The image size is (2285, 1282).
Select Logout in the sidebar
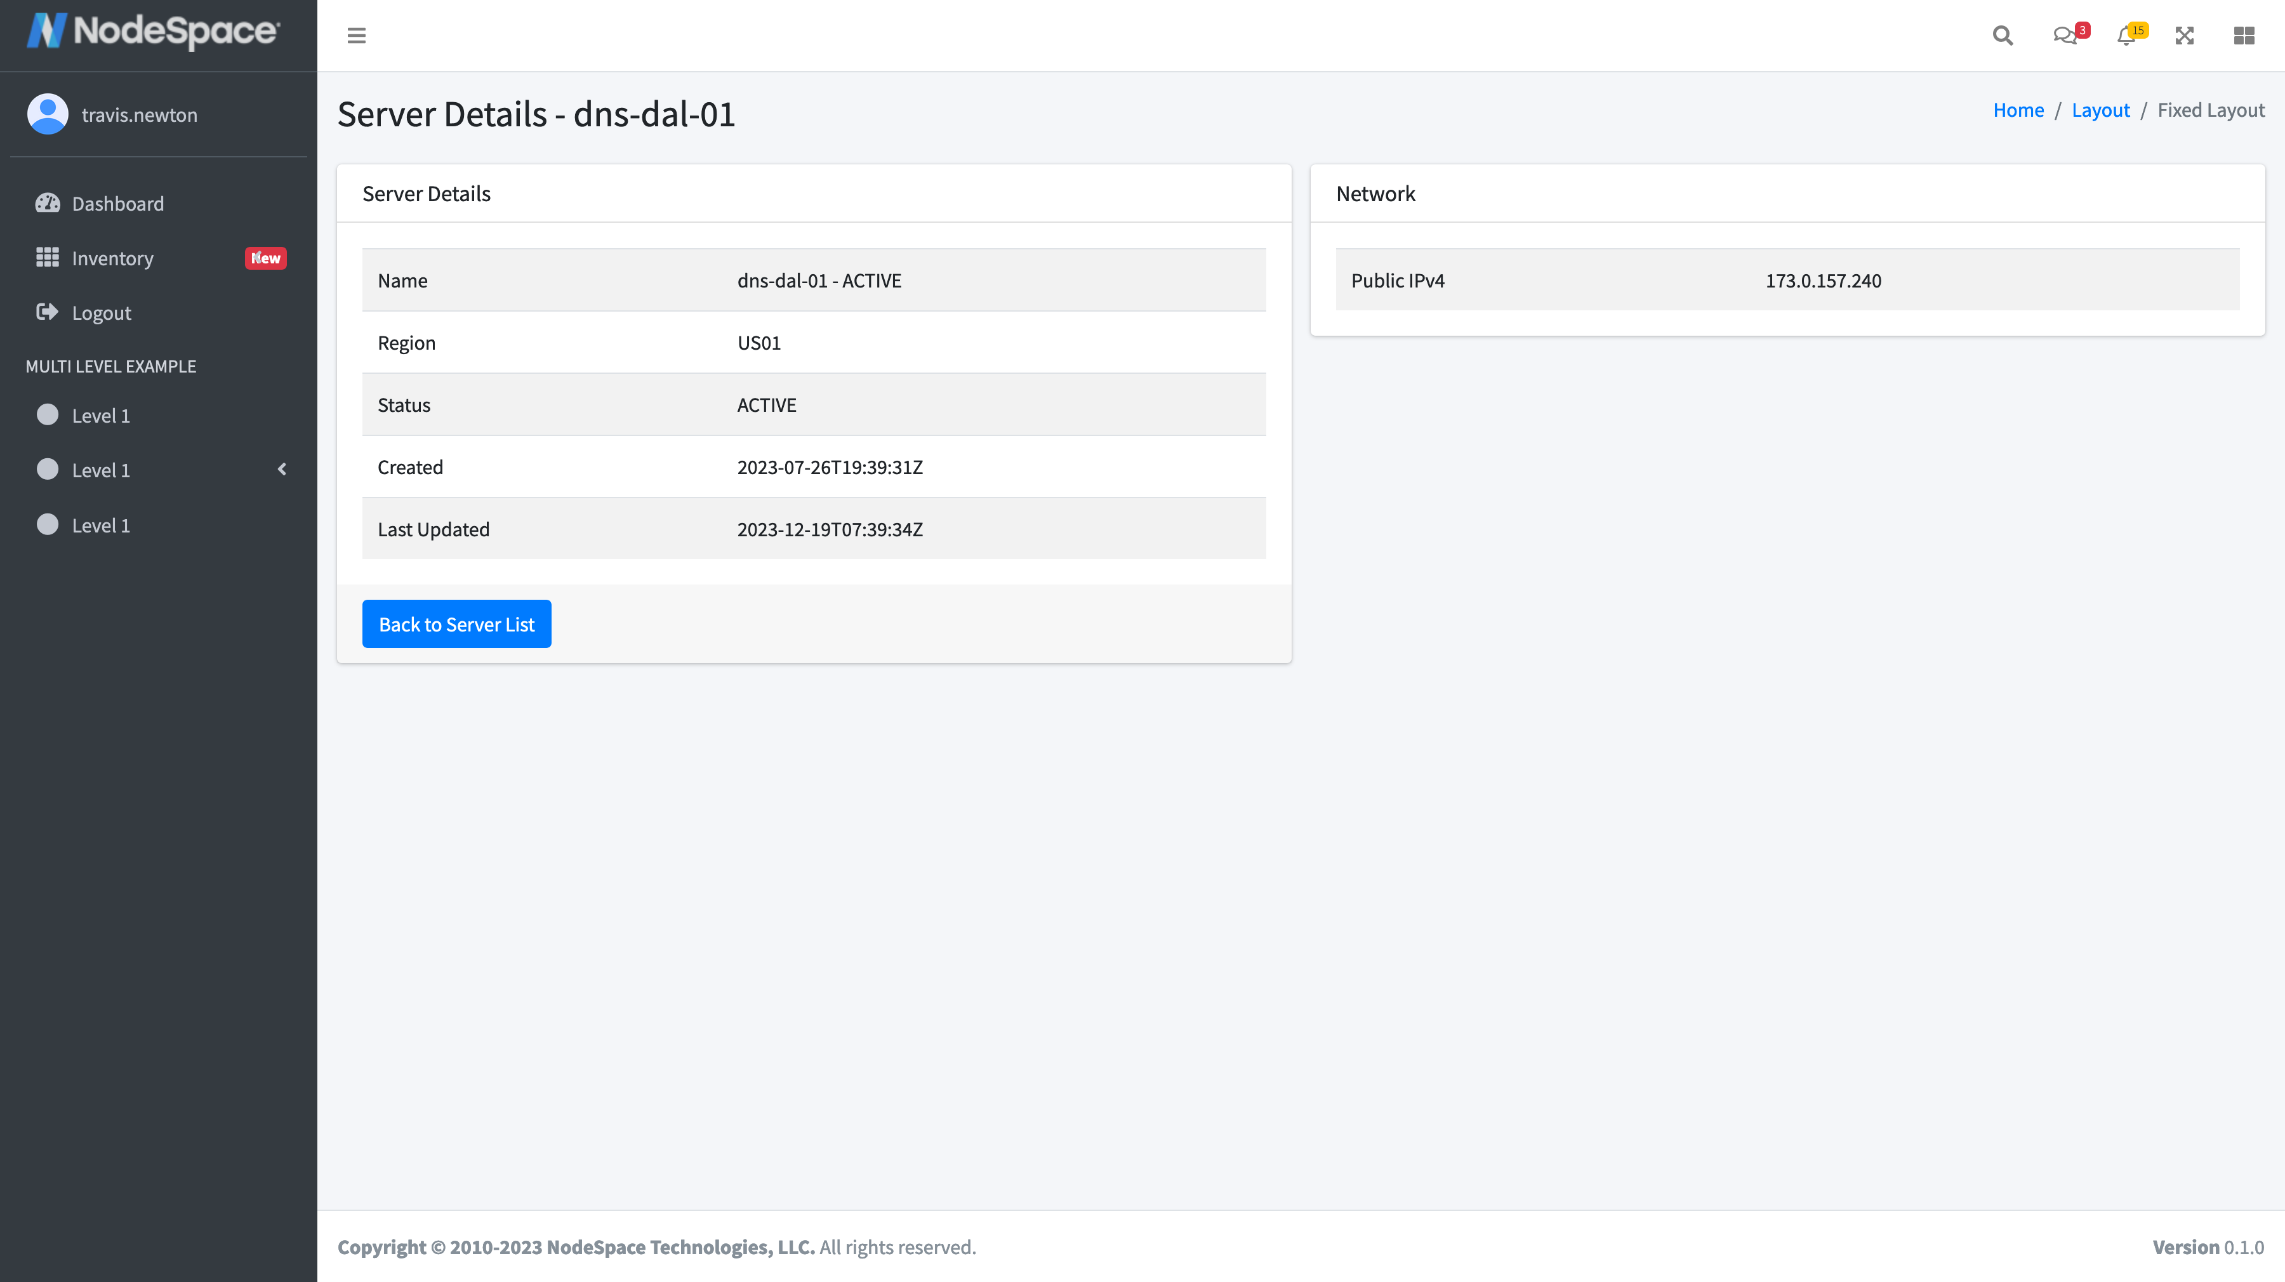coord(159,313)
